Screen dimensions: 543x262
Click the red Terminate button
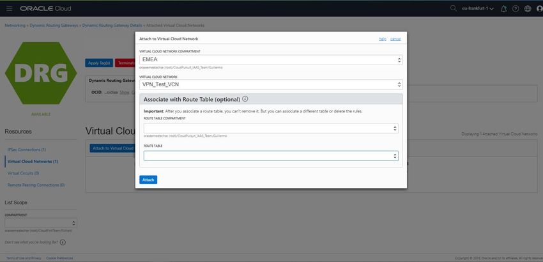coord(125,63)
